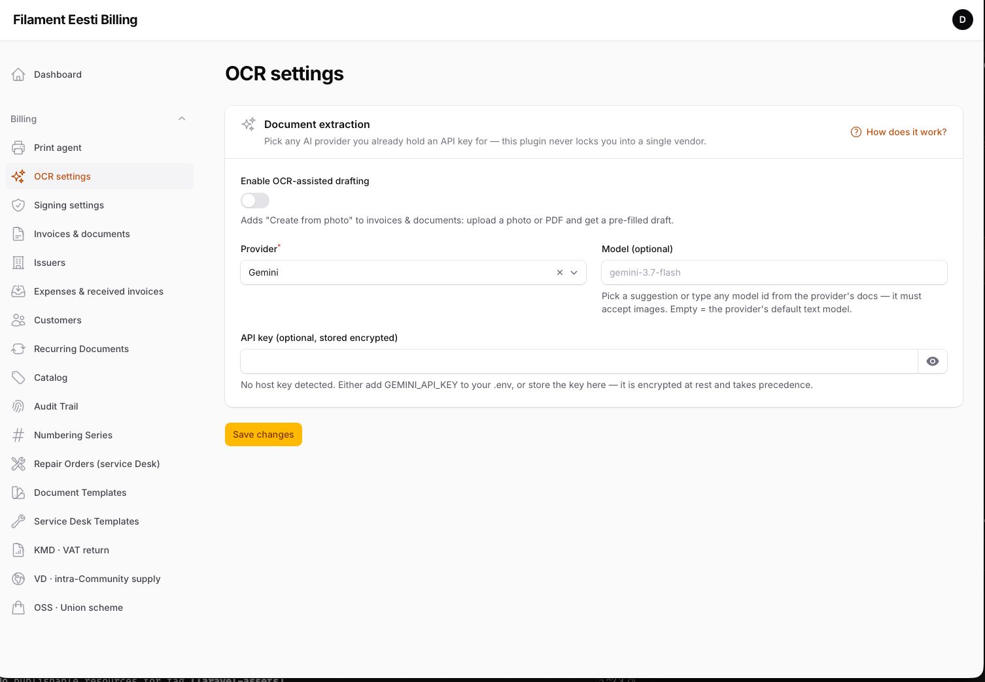Open Numbering Series page

(x=99, y=435)
